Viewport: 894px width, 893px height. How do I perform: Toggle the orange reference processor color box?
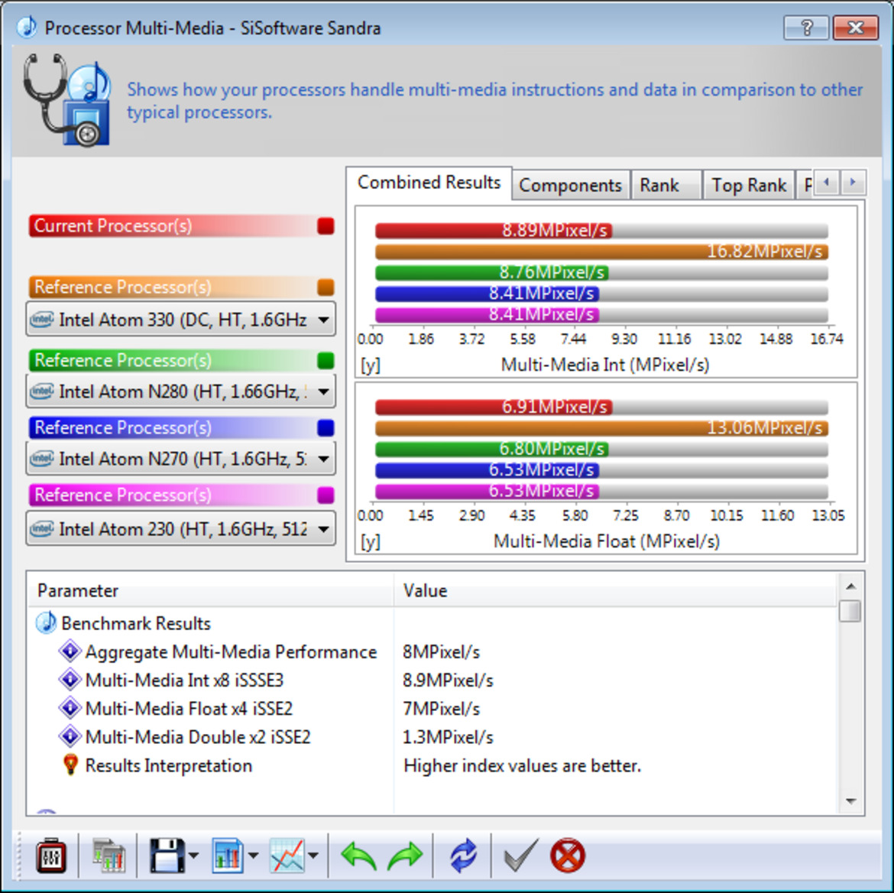[326, 287]
